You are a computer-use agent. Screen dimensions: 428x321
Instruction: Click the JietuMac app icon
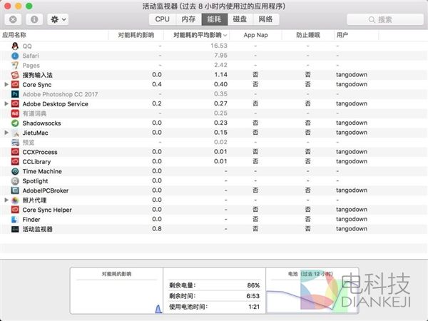pos(15,133)
